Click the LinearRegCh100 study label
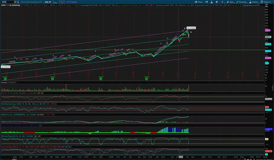The height and width of the screenshot is (160, 274). tap(128, 5)
